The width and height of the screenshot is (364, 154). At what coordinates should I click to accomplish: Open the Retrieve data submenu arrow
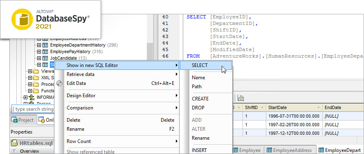point(176,74)
